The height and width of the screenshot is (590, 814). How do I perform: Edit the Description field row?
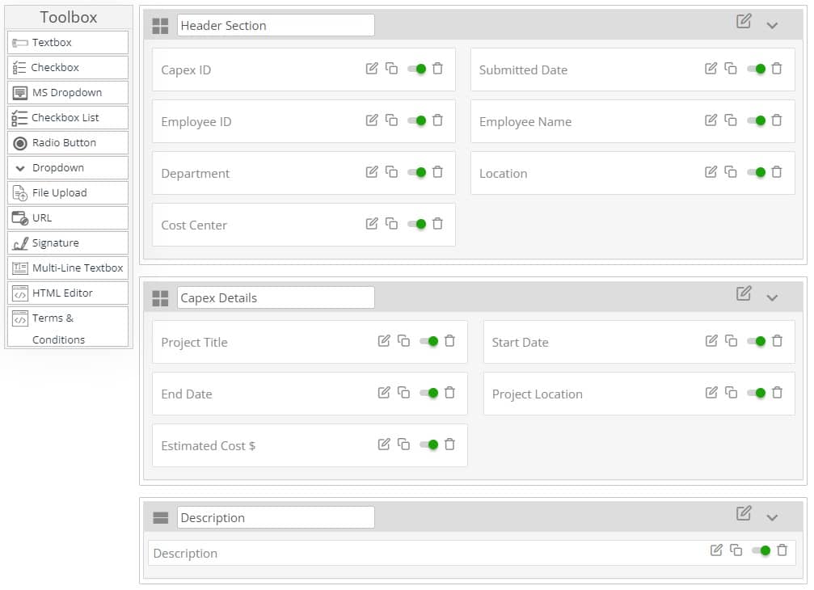(716, 550)
